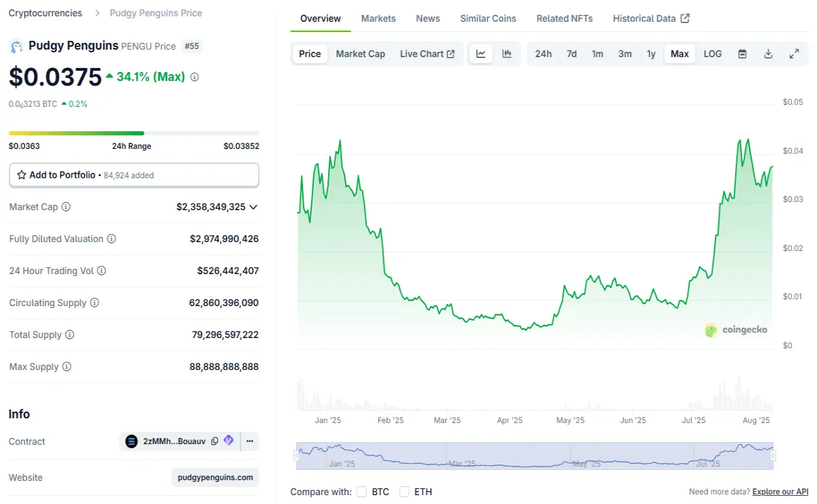
Task: Click Total Supply info icon
Action: click(x=69, y=335)
